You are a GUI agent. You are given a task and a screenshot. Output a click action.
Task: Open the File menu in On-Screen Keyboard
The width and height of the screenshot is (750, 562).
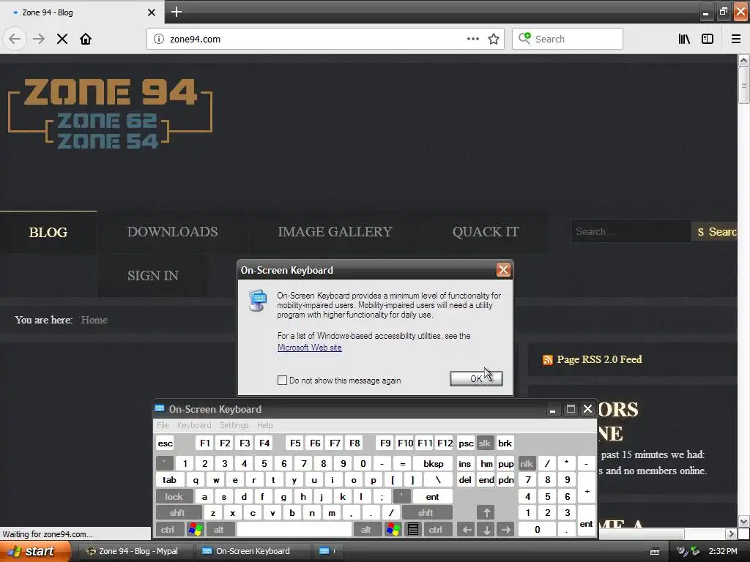[x=163, y=425]
